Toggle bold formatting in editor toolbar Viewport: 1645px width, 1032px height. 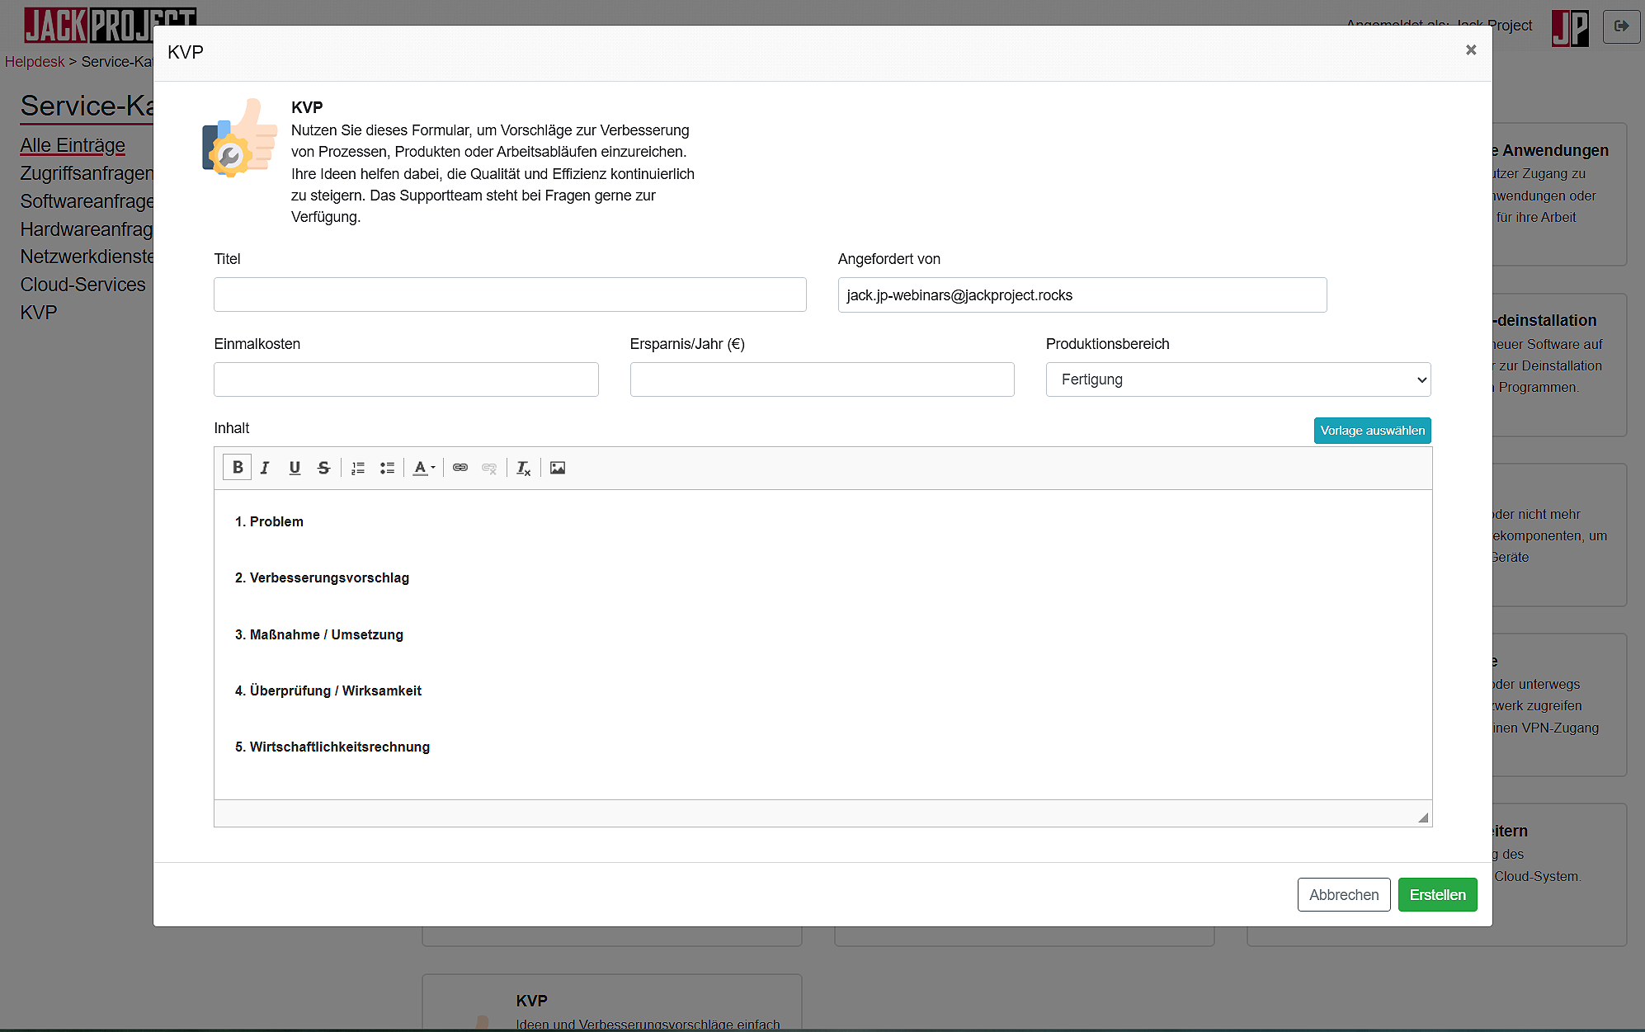[238, 468]
